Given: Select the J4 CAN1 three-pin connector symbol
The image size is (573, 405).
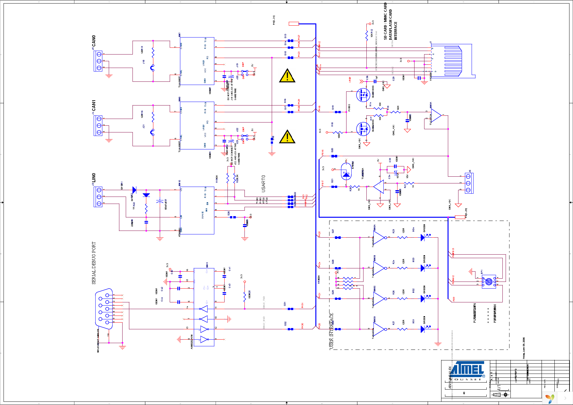Looking at the screenshot, I should (98, 125).
